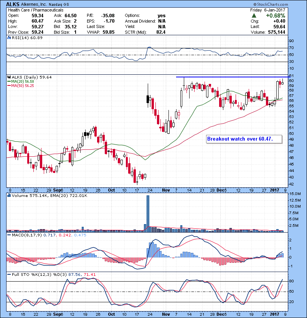Click the P/E value -35.08
This screenshot has height=318, width=307.
[x=108, y=16]
